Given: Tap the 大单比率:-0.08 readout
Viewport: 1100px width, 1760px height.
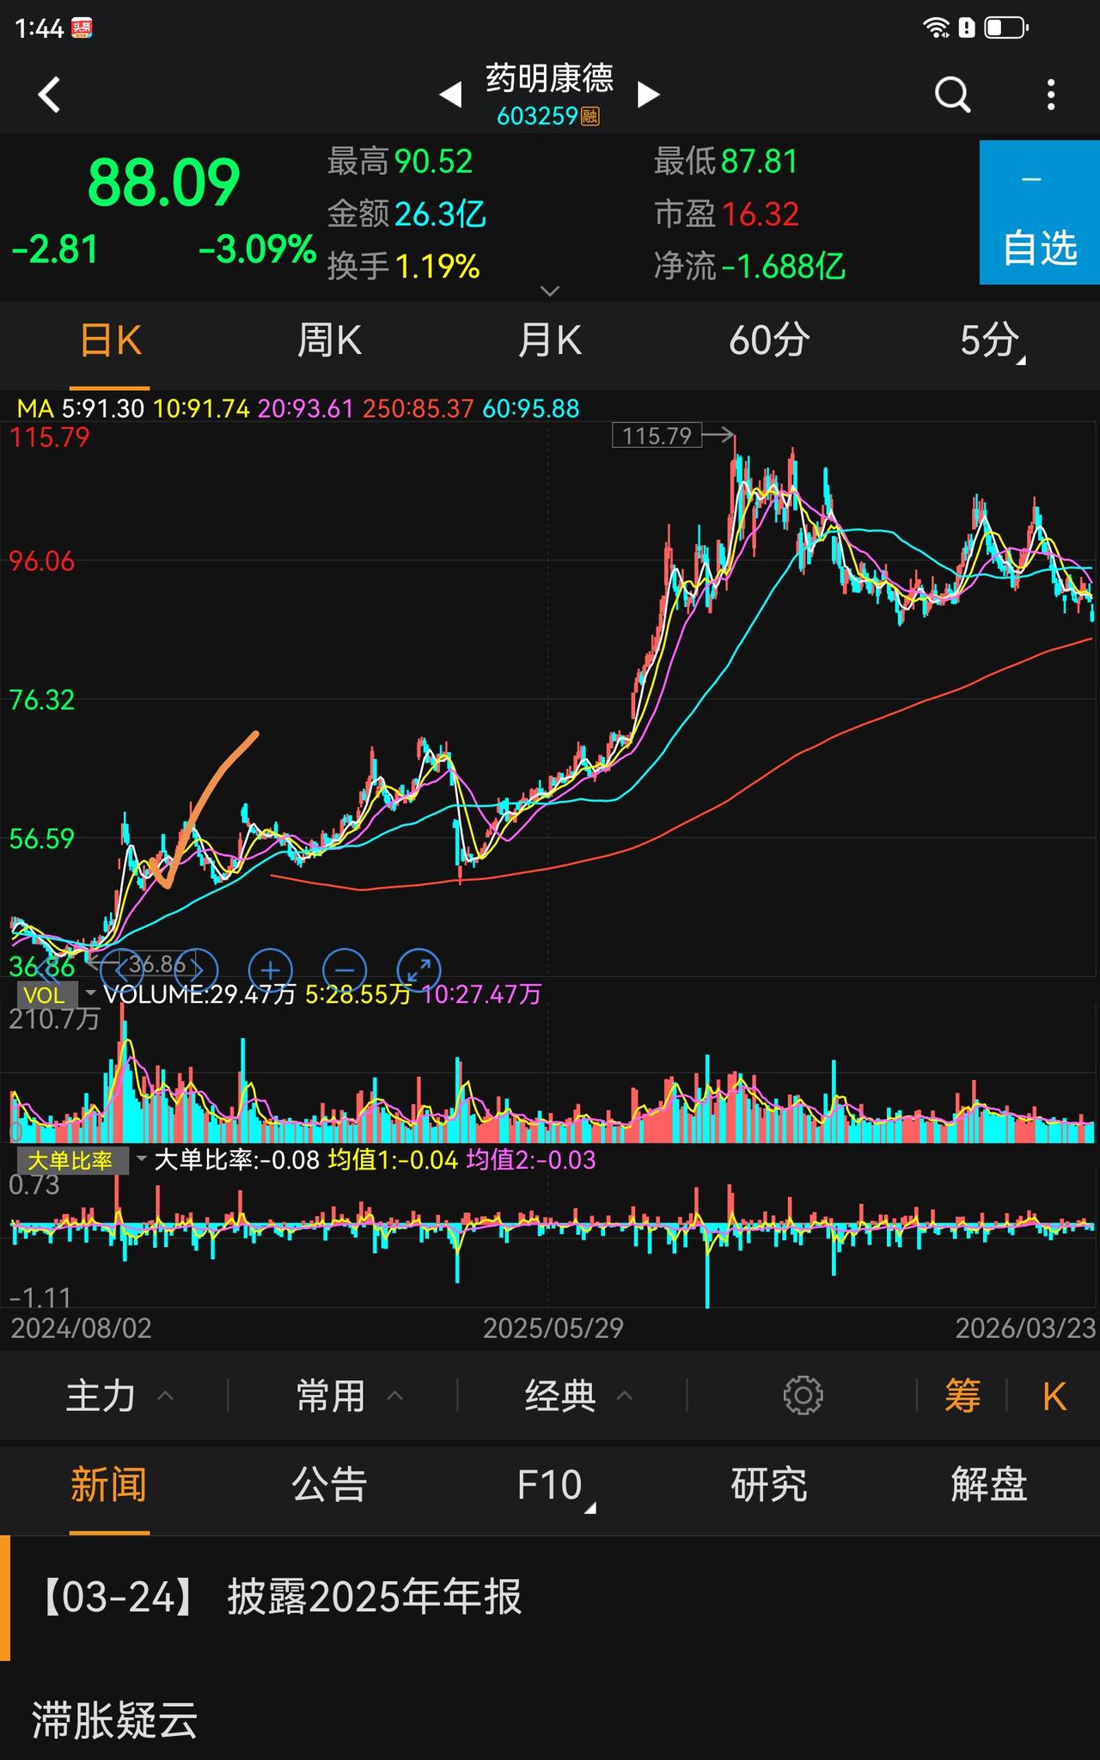Looking at the screenshot, I should coord(237,1161).
